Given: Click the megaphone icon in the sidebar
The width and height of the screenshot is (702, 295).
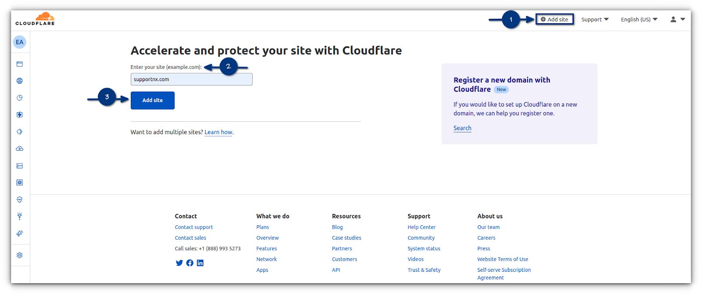Looking at the screenshot, I should [x=20, y=233].
